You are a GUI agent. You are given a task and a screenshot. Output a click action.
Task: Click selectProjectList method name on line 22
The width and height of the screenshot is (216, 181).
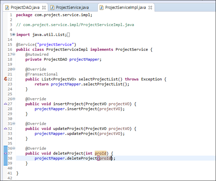point(98,79)
